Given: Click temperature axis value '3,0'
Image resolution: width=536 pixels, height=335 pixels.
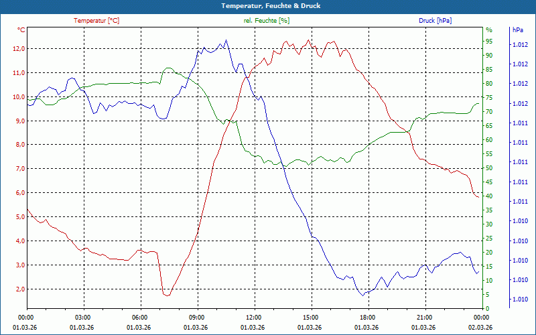Looking at the screenshot, I should point(20,265).
